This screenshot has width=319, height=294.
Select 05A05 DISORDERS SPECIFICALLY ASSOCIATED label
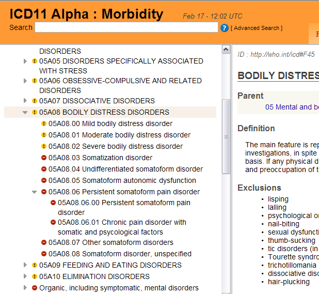(121, 66)
